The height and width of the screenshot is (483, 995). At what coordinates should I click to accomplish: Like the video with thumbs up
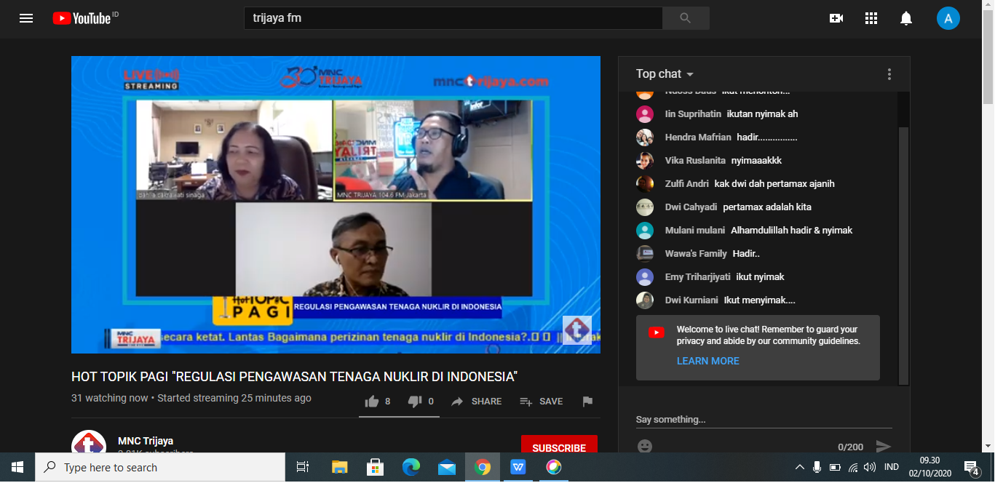pyautogui.click(x=372, y=402)
